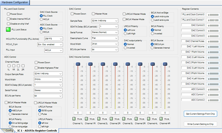Image resolution: width=222 pixels, height=133 pixels.
Task: Open ADC Serial Format dropdown
Action: pyautogui.click(x=48, y=90)
